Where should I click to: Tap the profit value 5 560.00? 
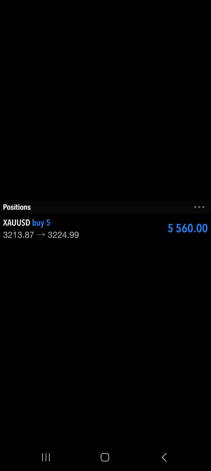pos(187,228)
